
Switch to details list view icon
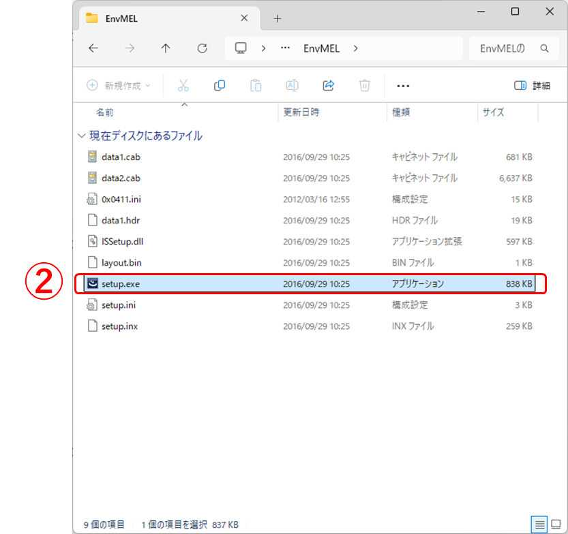pyautogui.click(x=540, y=524)
